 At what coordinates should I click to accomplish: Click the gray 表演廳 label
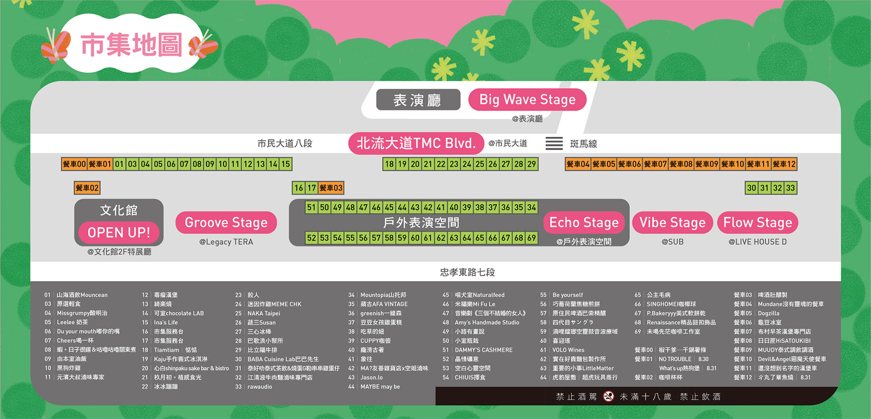(x=418, y=100)
